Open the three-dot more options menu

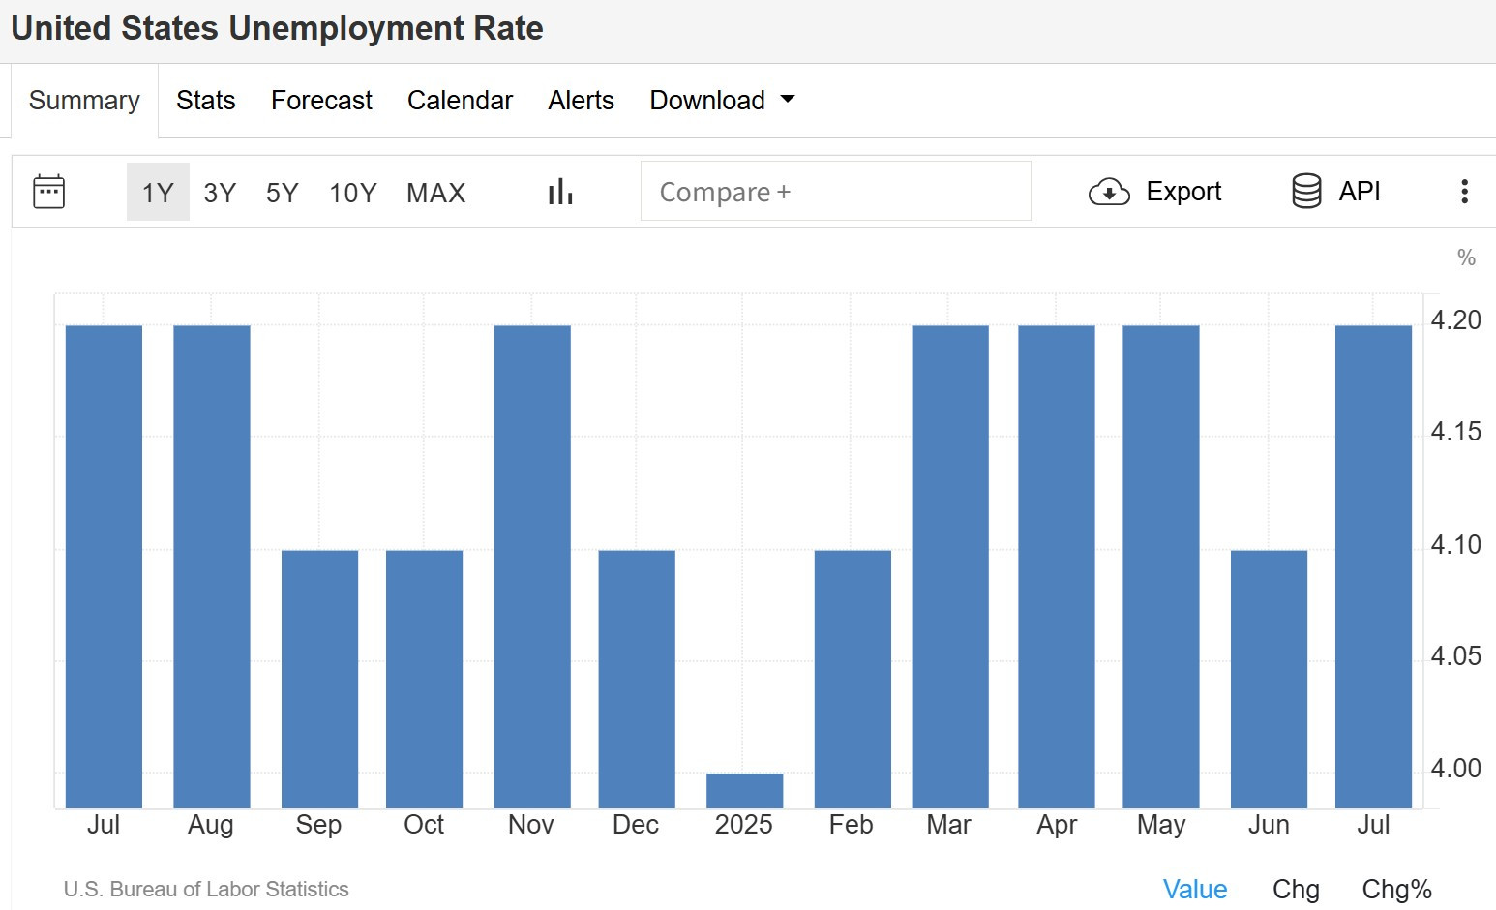tap(1465, 192)
